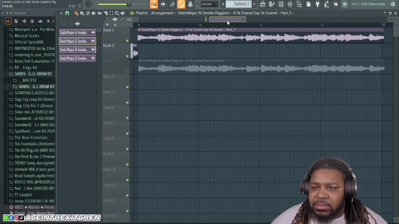Select the Paint brush tool
Viewport: 399px width, 224px height.
(x=82, y=13)
